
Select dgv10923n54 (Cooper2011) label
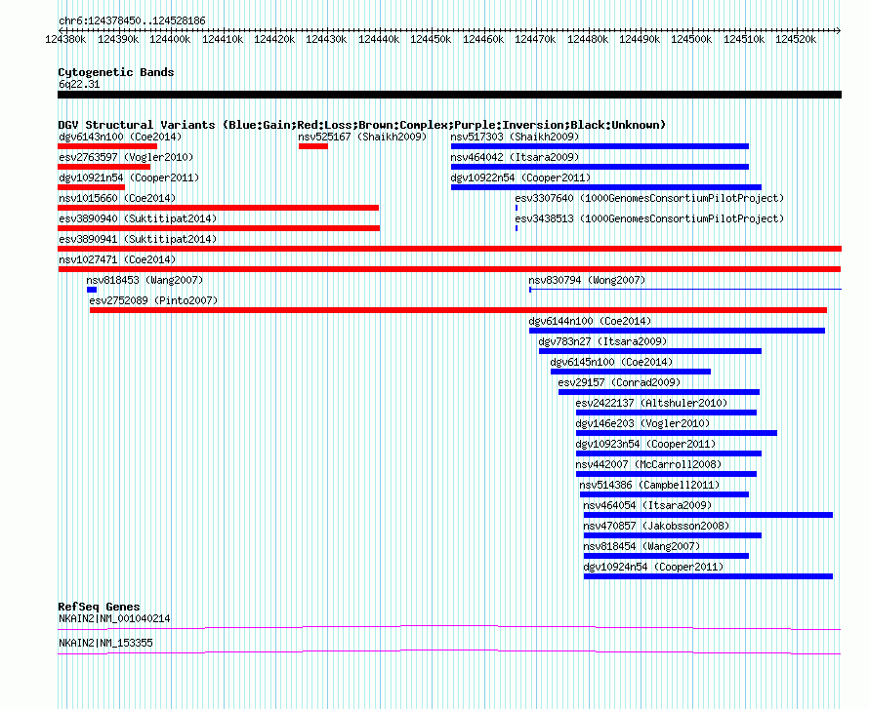[x=645, y=444]
